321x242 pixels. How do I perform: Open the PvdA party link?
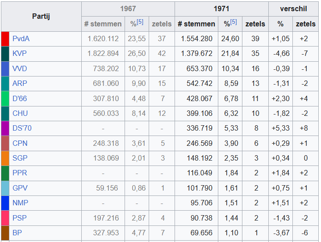[x=21, y=39]
